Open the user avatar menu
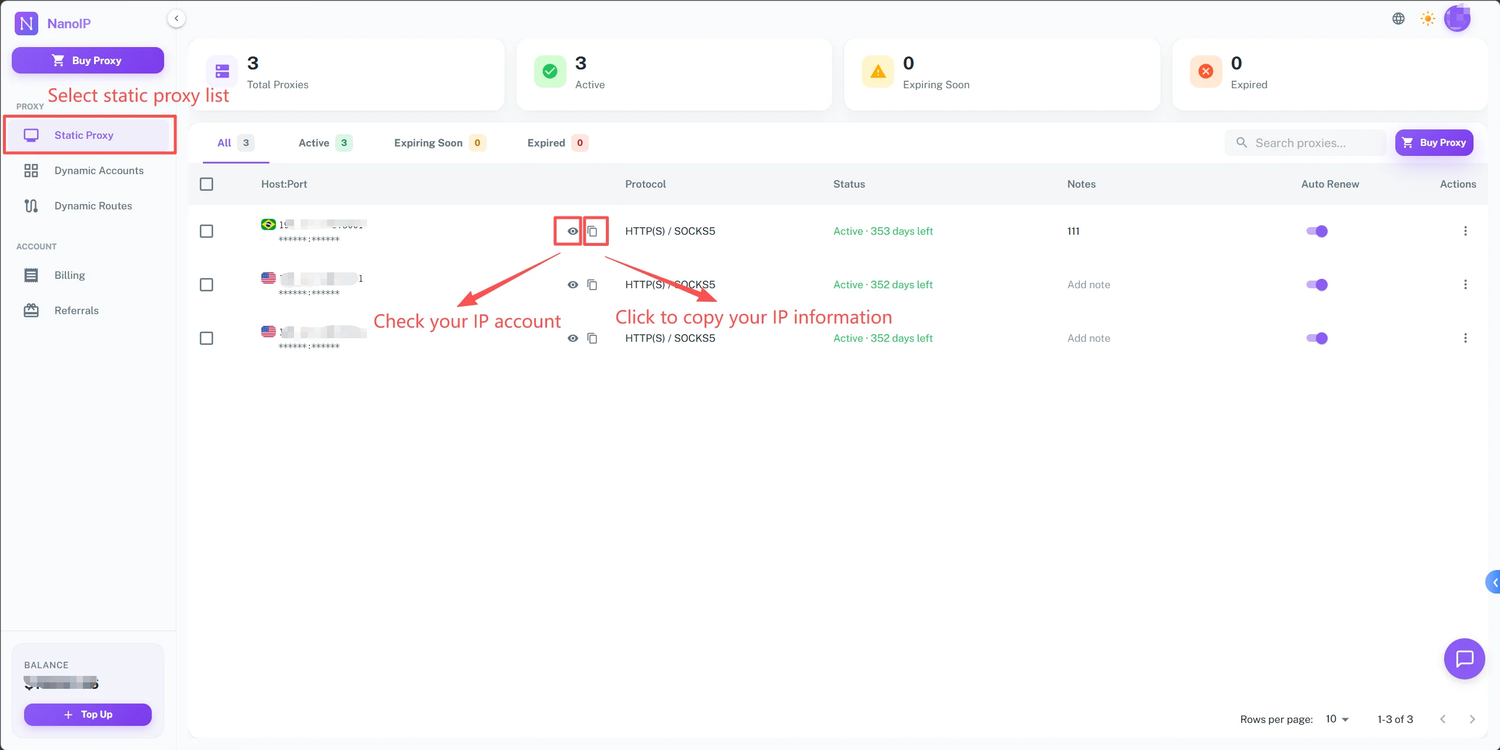1500x750 pixels. pyautogui.click(x=1458, y=18)
